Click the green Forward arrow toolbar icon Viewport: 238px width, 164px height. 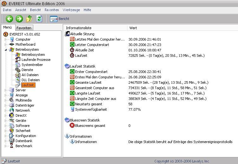pyautogui.click(x=19, y=19)
